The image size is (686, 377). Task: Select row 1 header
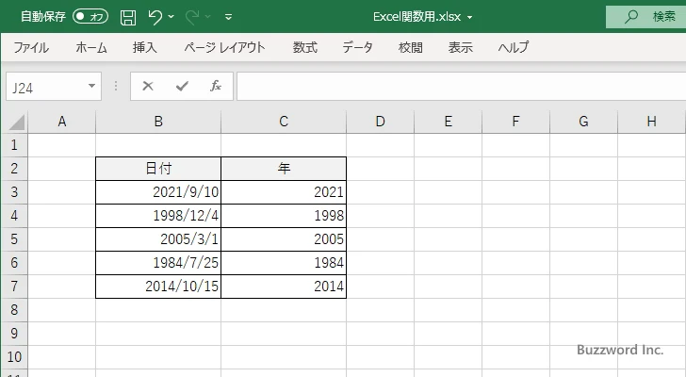[x=14, y=145]
